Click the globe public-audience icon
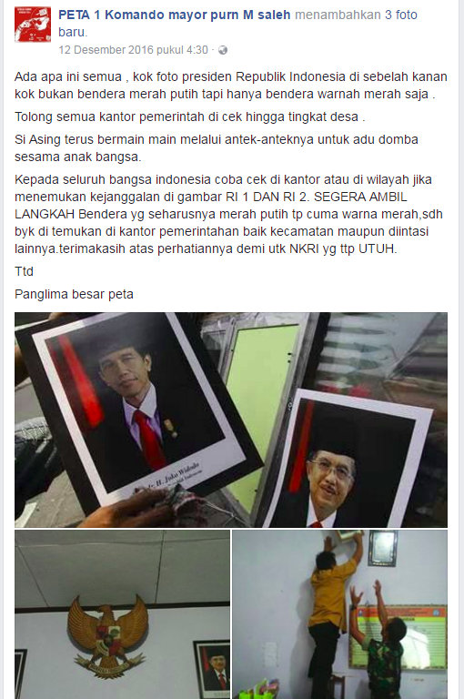This screenshot has width=464, height=699. [x=223, y=50]
